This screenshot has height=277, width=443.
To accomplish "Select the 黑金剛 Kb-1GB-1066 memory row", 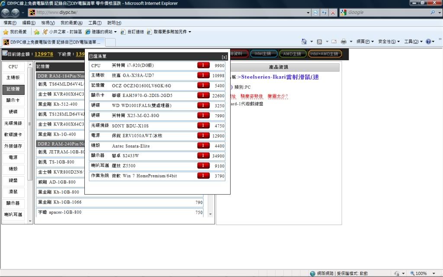I will (x=120, y=202).
